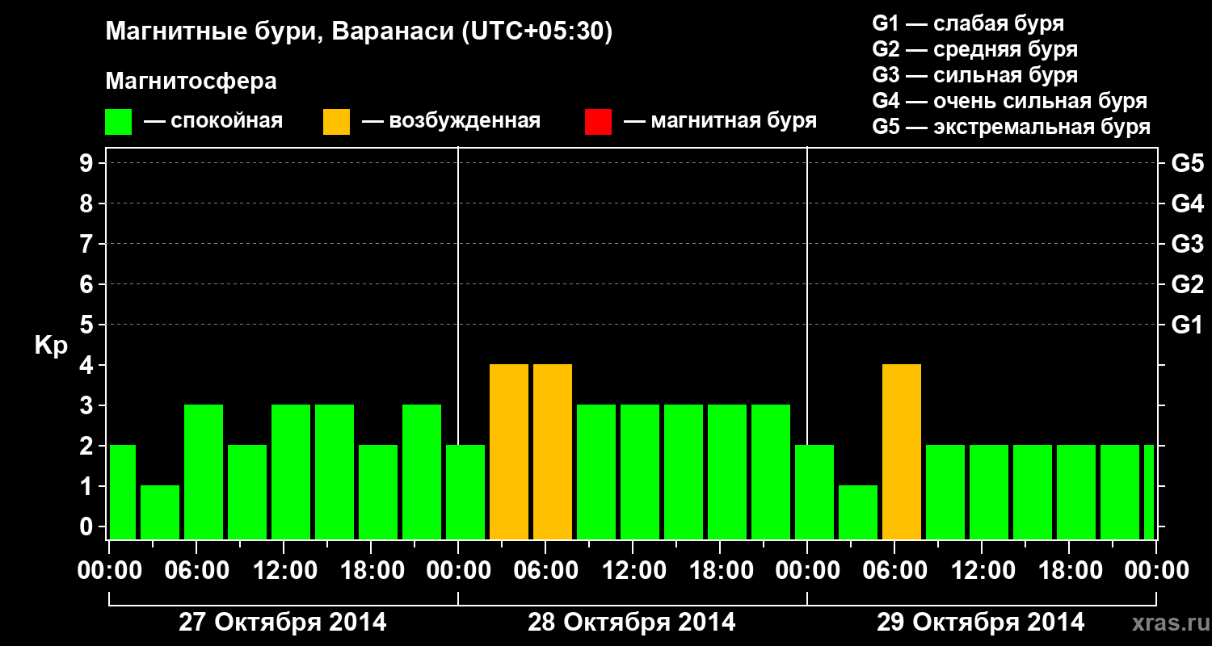Screen dimensions: 1212x646
Task: Select the 28 Октября 2014 date label
Action: coord(631,623)
